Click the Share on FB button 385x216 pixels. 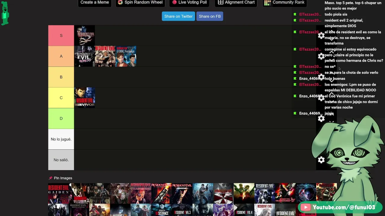point(210,16)
